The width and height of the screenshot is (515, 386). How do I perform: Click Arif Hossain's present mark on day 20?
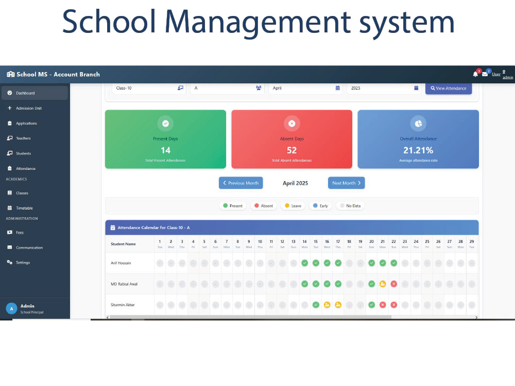(371, 263)
